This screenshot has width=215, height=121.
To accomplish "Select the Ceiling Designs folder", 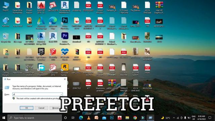I will coord(6,70).
